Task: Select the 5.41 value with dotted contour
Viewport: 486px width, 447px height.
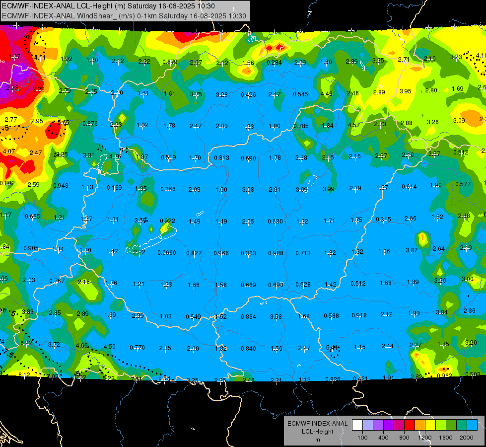Action: click(x=332, y=348)
